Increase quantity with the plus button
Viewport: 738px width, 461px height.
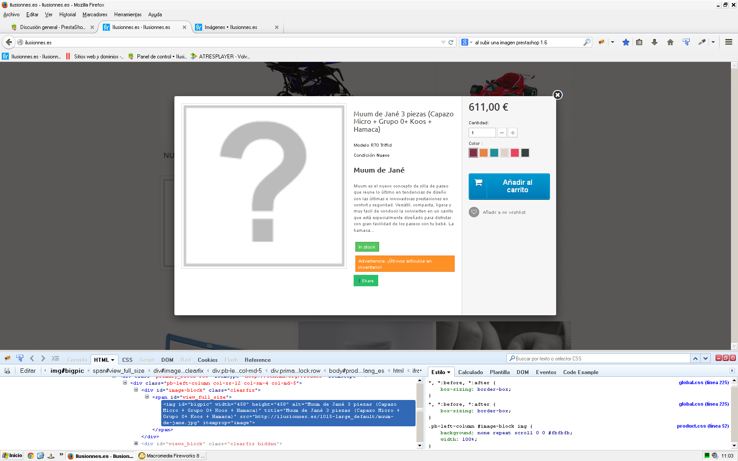(513, 133)
